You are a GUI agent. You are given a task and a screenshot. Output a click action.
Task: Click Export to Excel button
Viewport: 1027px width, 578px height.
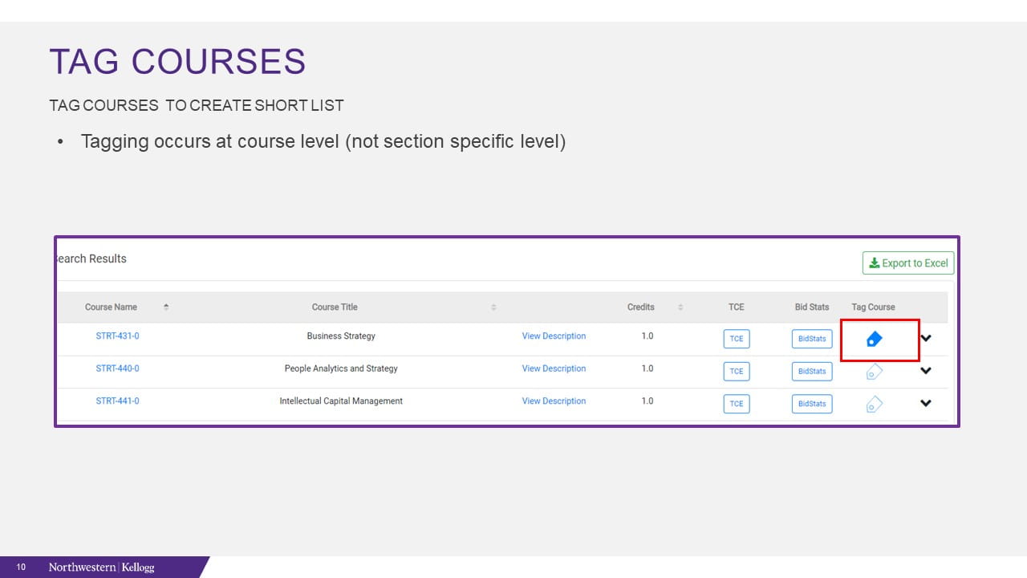click(x=908, y=263)
